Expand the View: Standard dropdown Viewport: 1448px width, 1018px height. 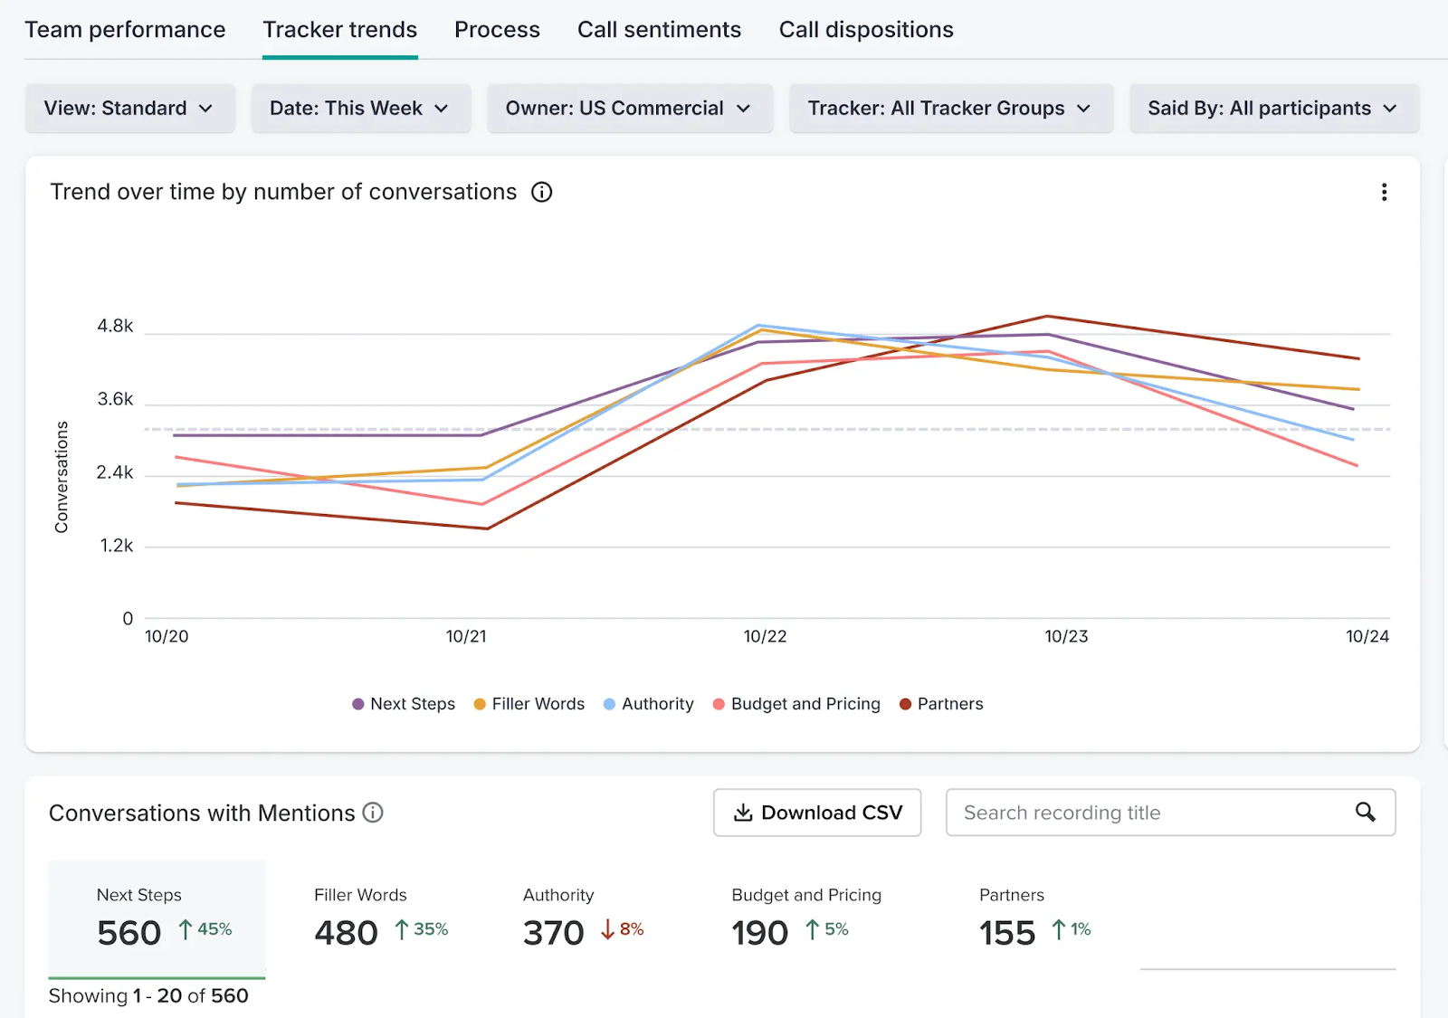coord(130,109)
